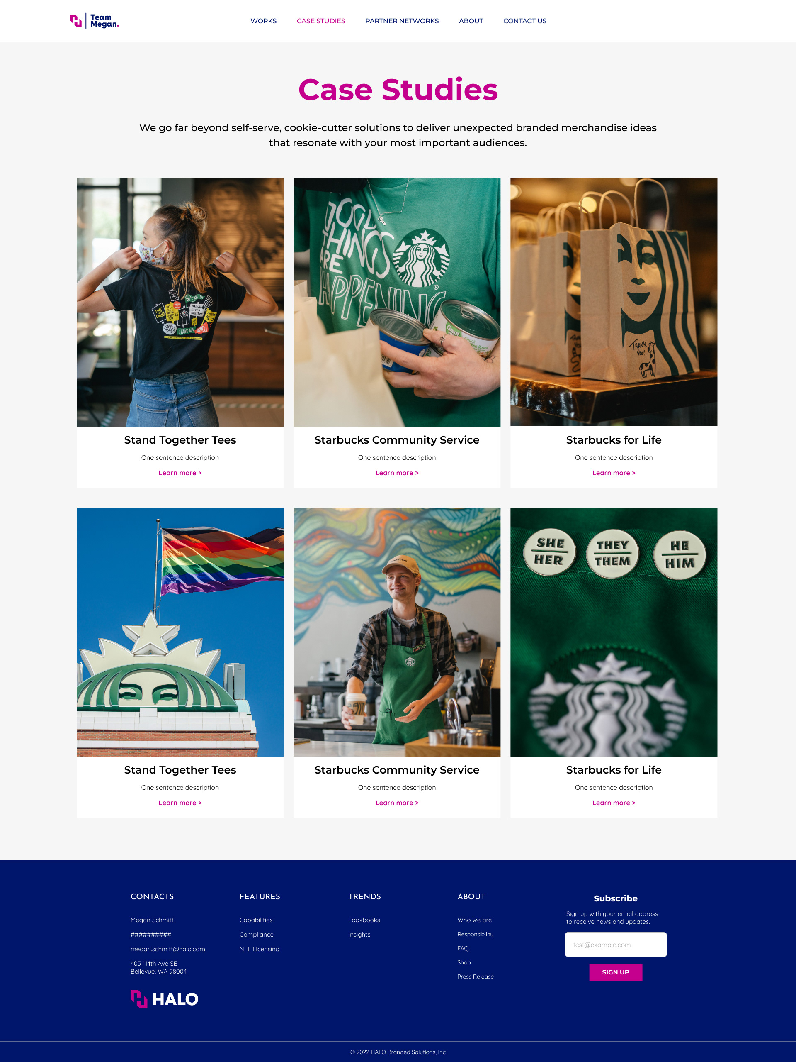Open the pronoun pins apron image
Image resolution: width=796 pixels, height=1062 pixels.
point(613,632)
